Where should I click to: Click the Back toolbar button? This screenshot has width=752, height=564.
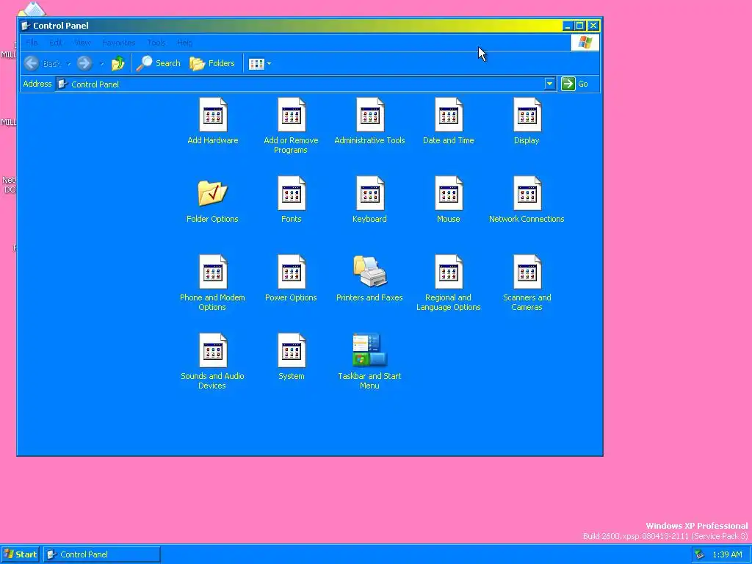point(42,63)
